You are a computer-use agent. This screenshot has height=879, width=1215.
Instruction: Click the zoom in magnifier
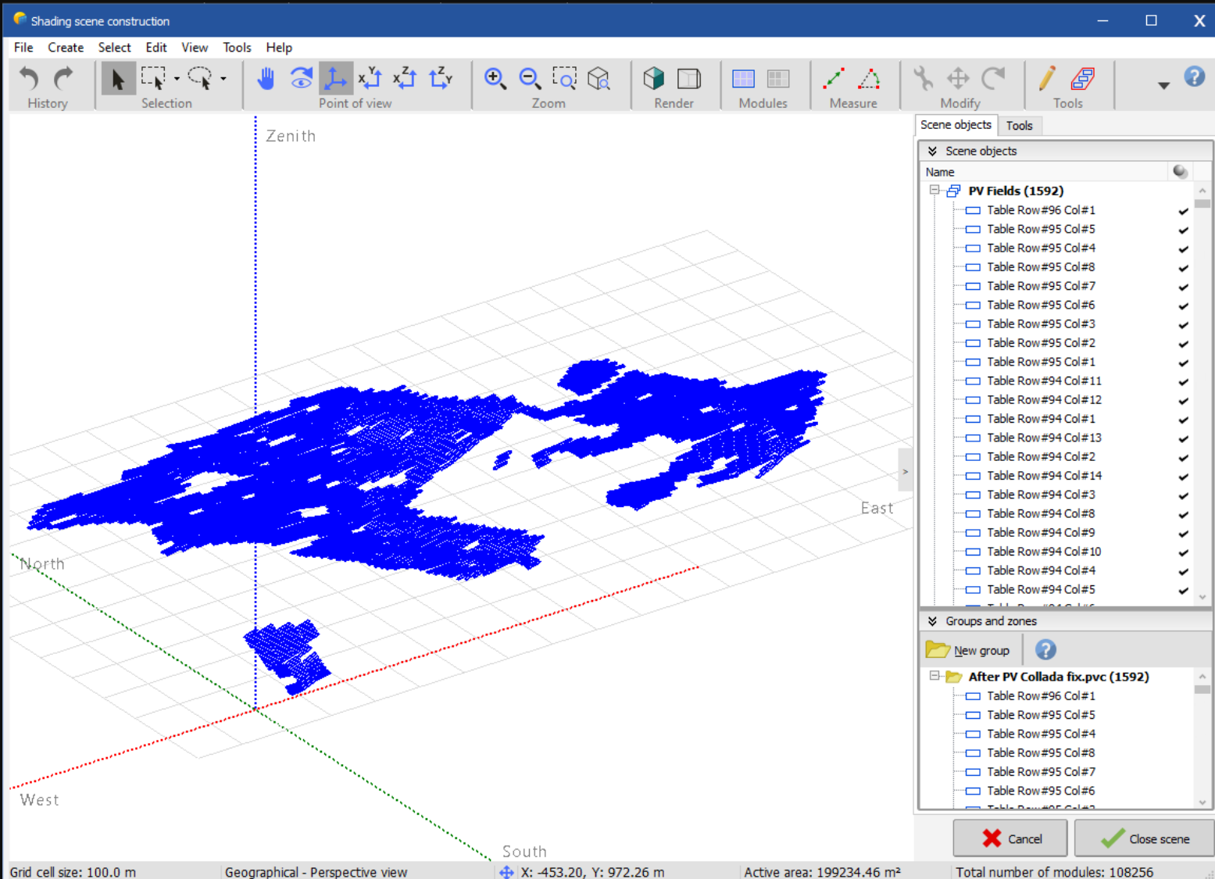click(x=495, y=79)
